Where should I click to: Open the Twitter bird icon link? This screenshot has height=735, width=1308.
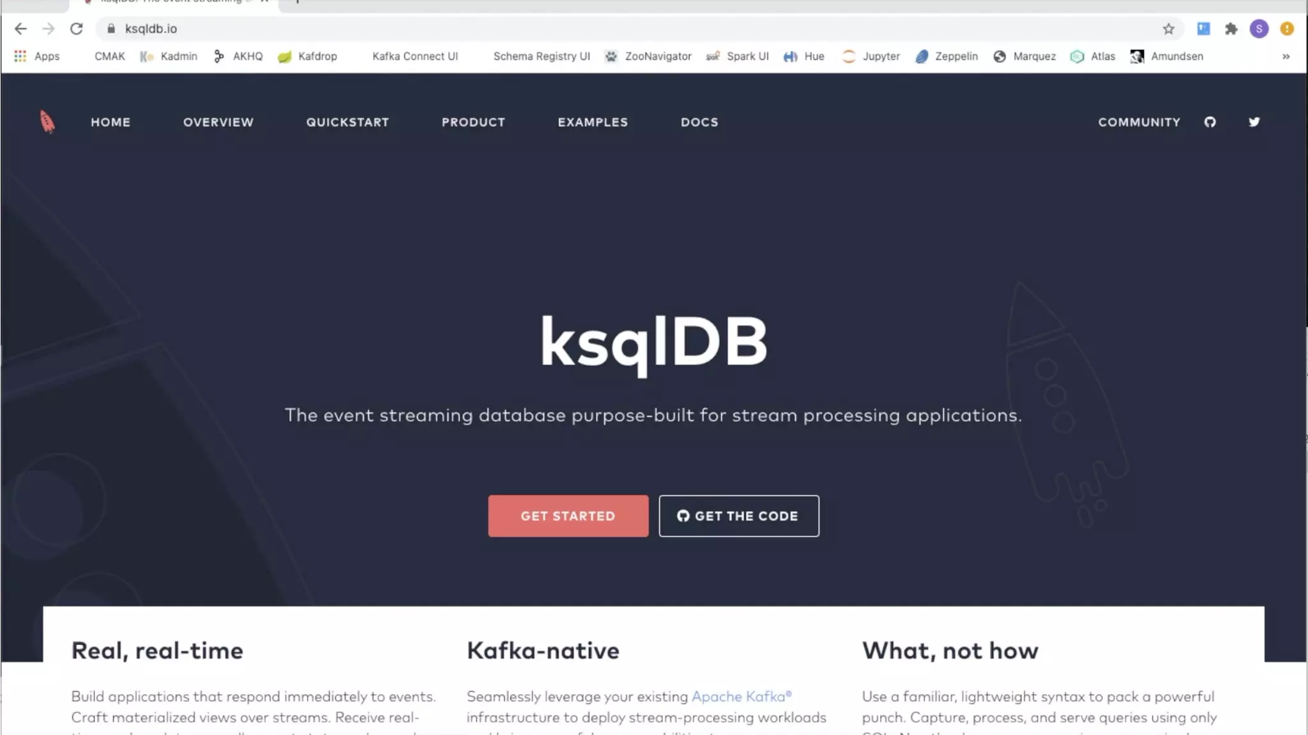pos(1254,122)
